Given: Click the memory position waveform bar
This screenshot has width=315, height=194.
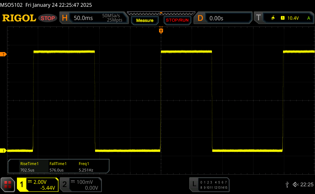Looking at the screenshot, I should click(x=161, y=13).
